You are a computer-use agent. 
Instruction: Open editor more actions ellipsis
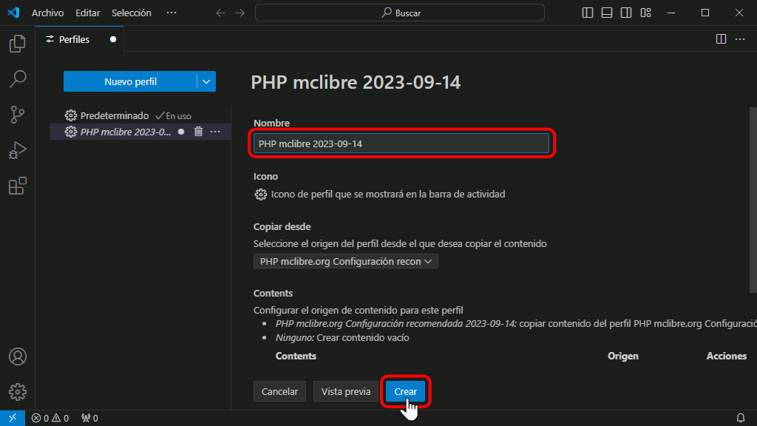[x=740, y=39]
